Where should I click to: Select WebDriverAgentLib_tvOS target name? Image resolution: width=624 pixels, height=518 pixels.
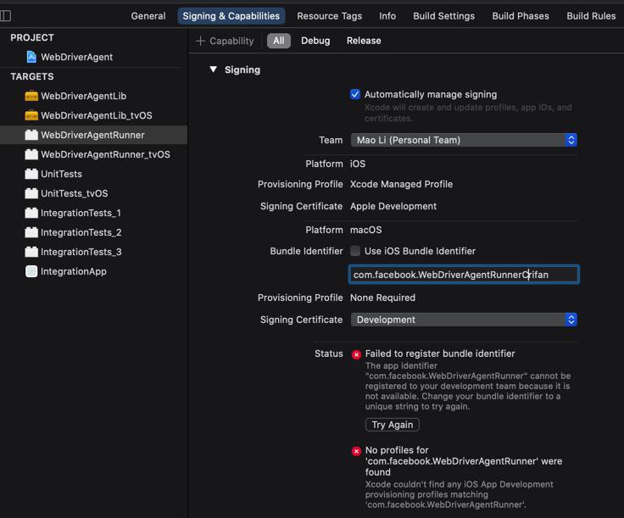pyautogui.click(x=97, y=115)
